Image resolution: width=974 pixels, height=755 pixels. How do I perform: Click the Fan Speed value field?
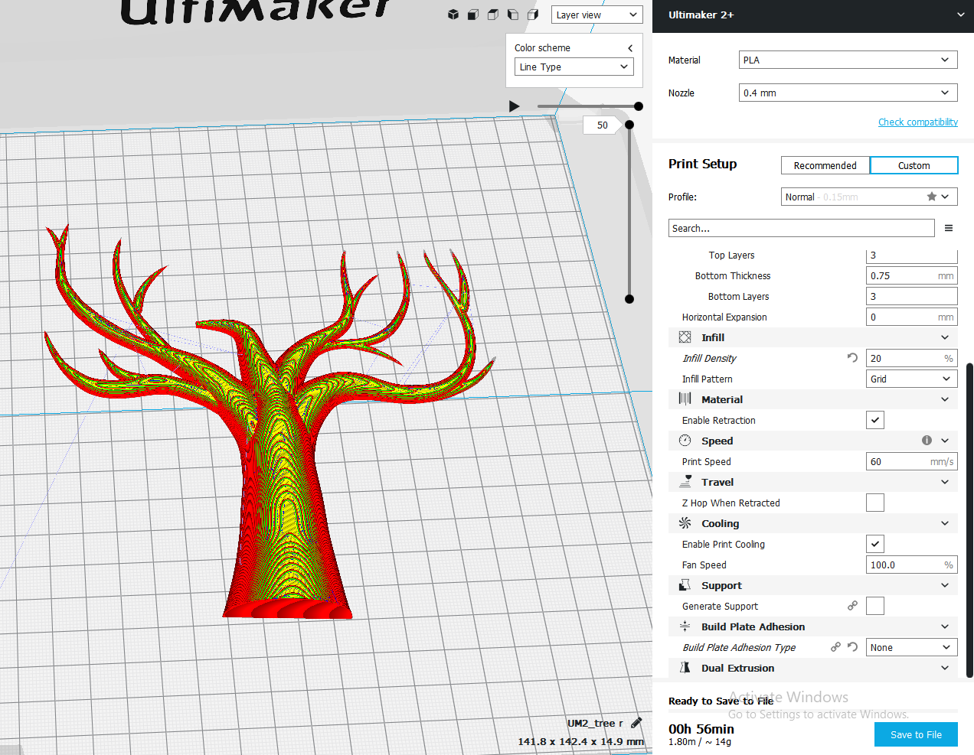click(911, 565)
